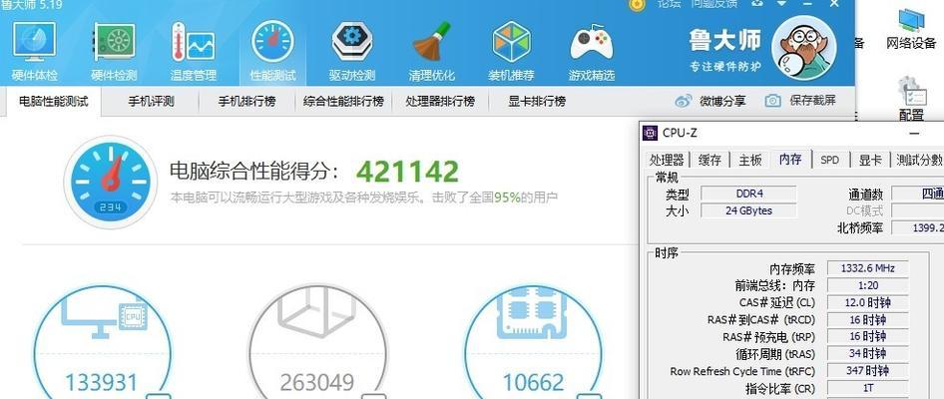Click memory score circle 10662
This screenshot has height=399, width=944.
pyautogui.click(x=534, y=343)
